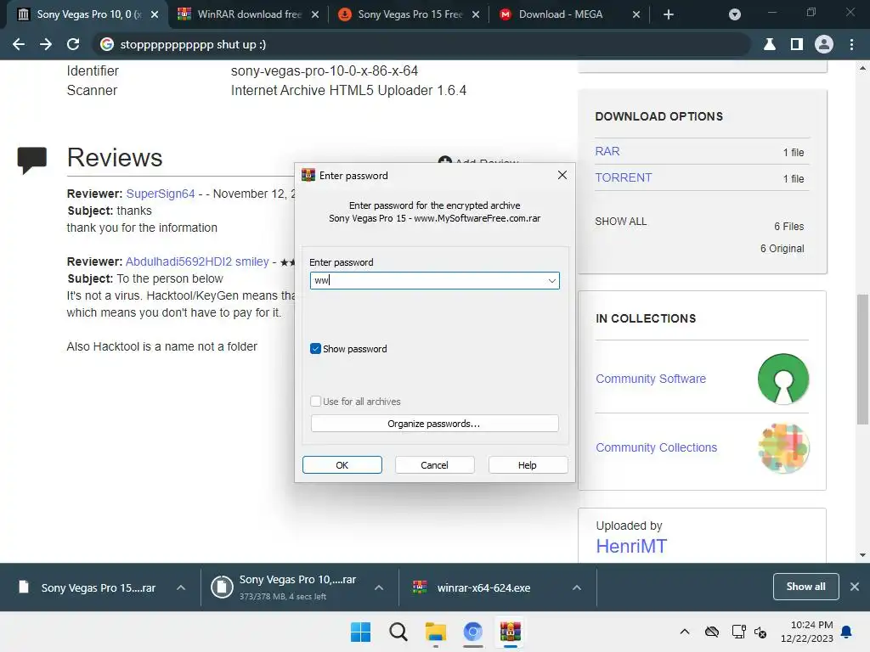870x652 pixels.
Task: Click the OneDrive cloud tray icon
Action: 712,632
